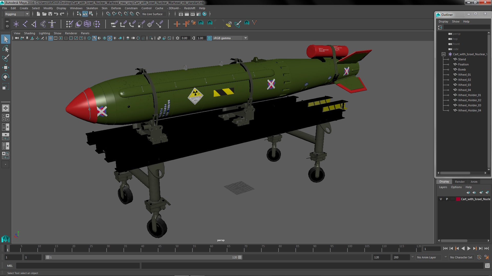Click the Undo arrow icon
The height and width of the screenshot is (276, 492).
56,14
